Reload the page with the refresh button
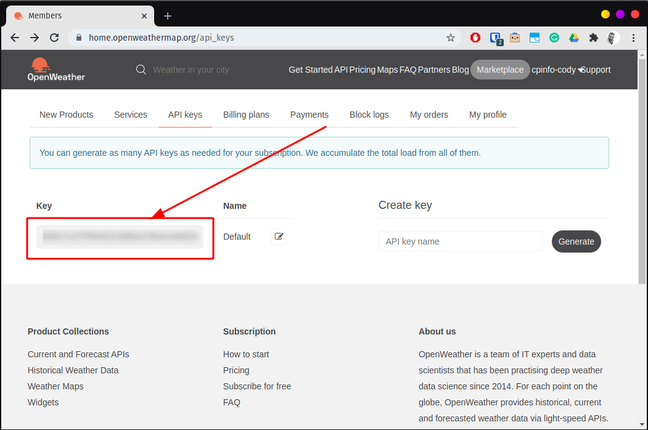Viewport: 648px width, 430px height. [54, 38]
